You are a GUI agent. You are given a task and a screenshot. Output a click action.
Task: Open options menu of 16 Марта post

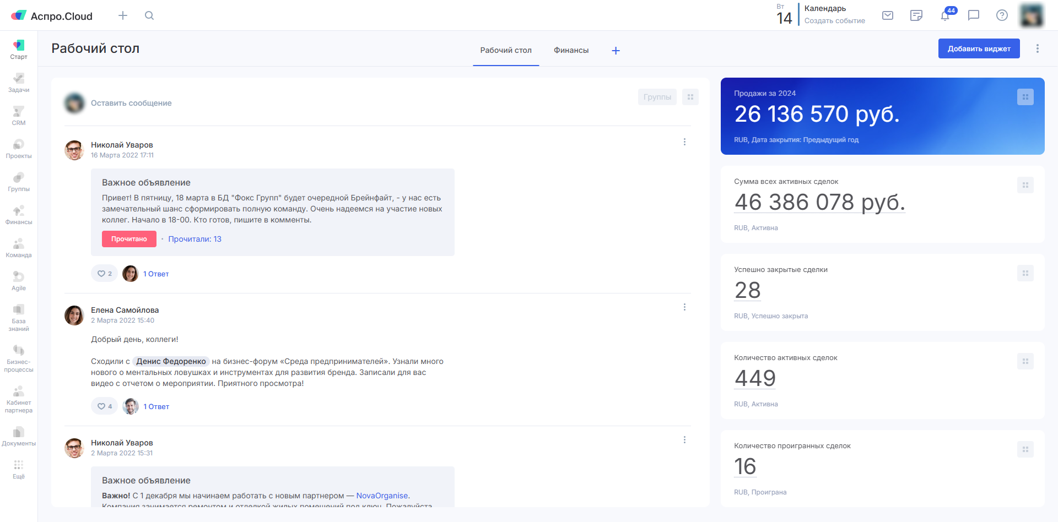click(x=684, y=142)
